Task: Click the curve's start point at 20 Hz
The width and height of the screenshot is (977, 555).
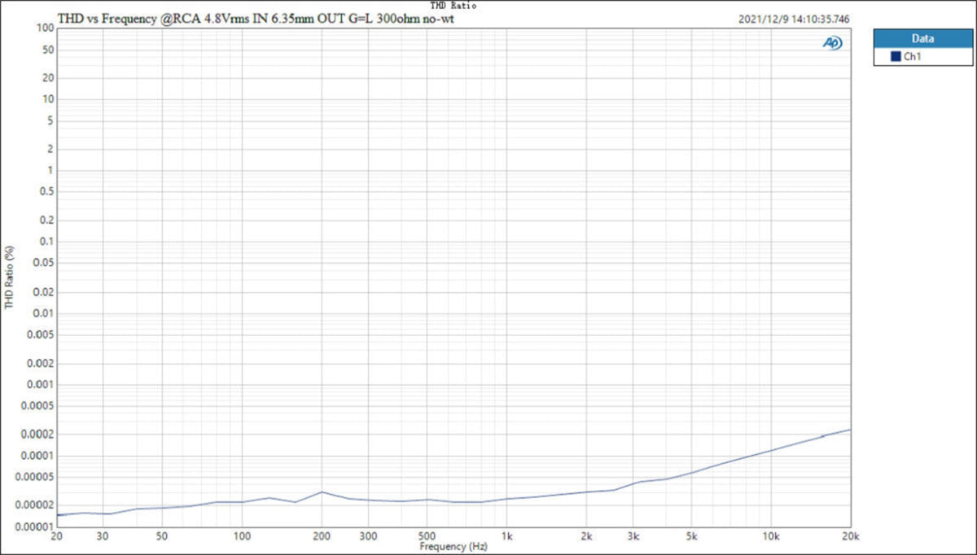Action: [x=57, y=515]
